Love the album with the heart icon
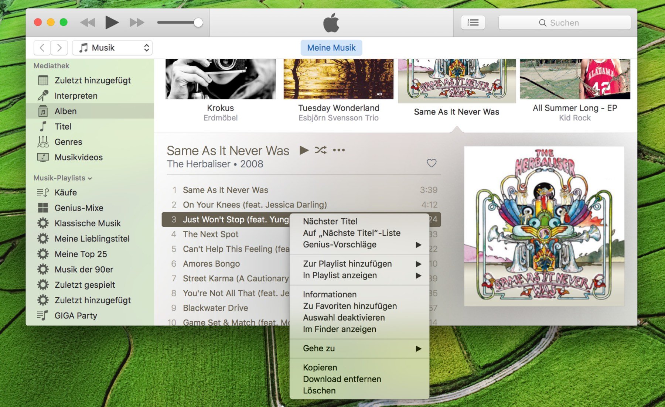 432,163
